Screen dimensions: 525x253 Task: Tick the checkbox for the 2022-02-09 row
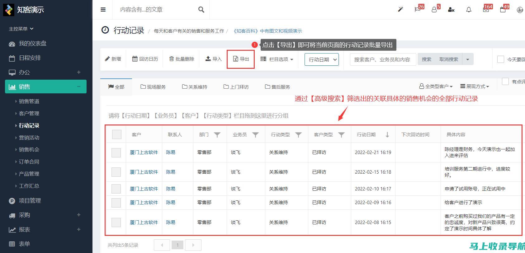coord(116,203)
